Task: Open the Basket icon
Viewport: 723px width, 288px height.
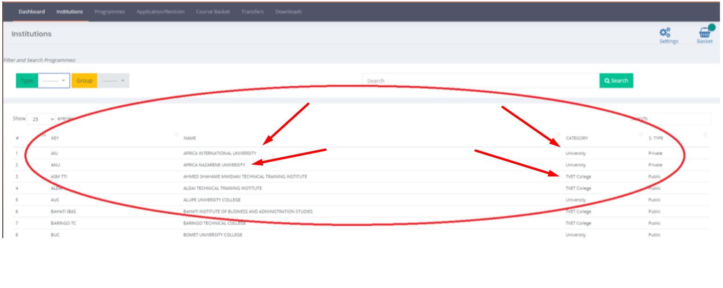Action: [704, 33]
